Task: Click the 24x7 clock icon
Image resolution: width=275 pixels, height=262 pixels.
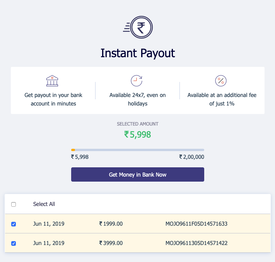Action: click(x=137, y=81)
